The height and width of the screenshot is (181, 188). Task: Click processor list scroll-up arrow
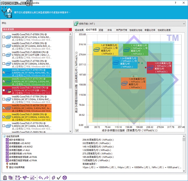(70, 34)
